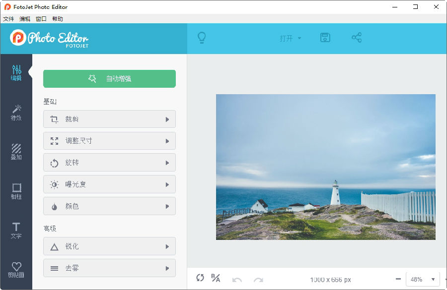The image size is (447, 290).
Task: Click the save floppy disk icon
Action: (x=325, y=38)
